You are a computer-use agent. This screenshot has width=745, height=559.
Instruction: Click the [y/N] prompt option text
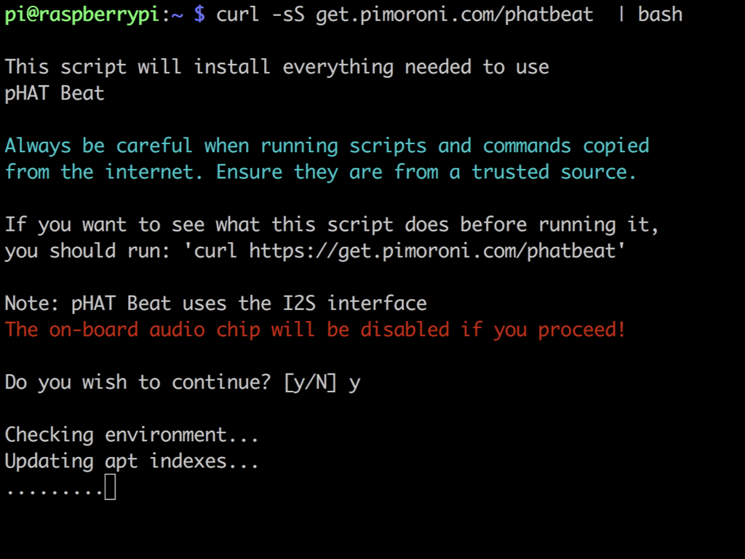(310, 383)
